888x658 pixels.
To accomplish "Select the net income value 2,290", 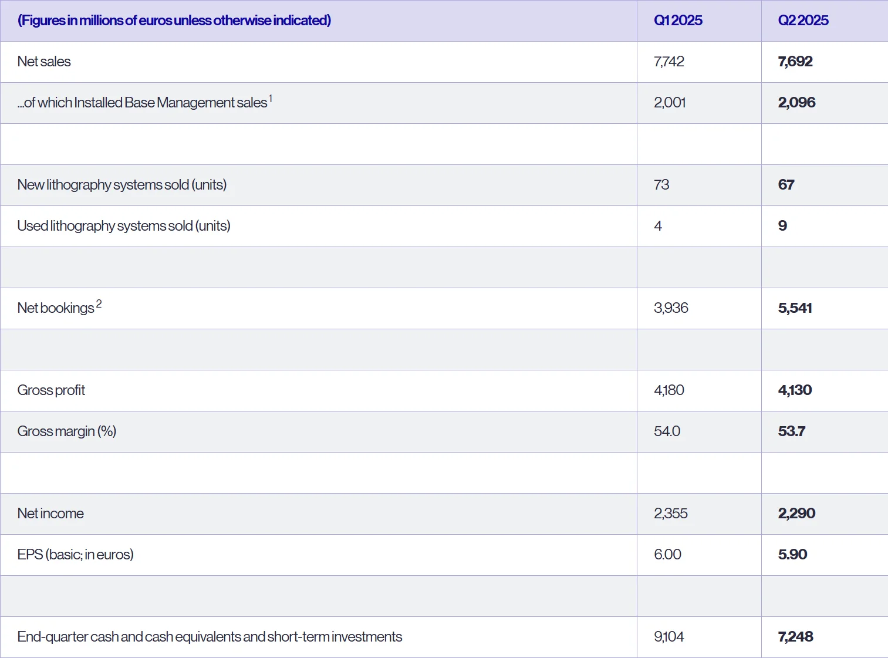I will click(796, 514).
